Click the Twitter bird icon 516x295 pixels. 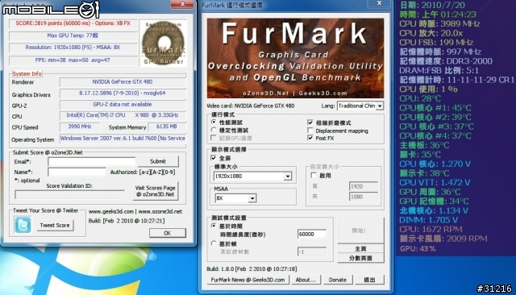pyautogui.click(x=23, y=225)
